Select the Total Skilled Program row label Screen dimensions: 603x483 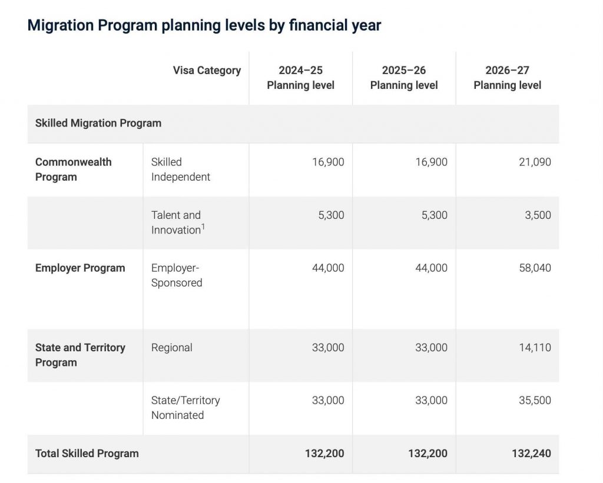[87, 454]
